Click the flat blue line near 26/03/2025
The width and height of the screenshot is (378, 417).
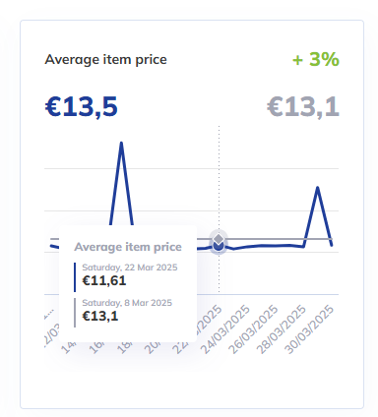(x=262, y=246)
